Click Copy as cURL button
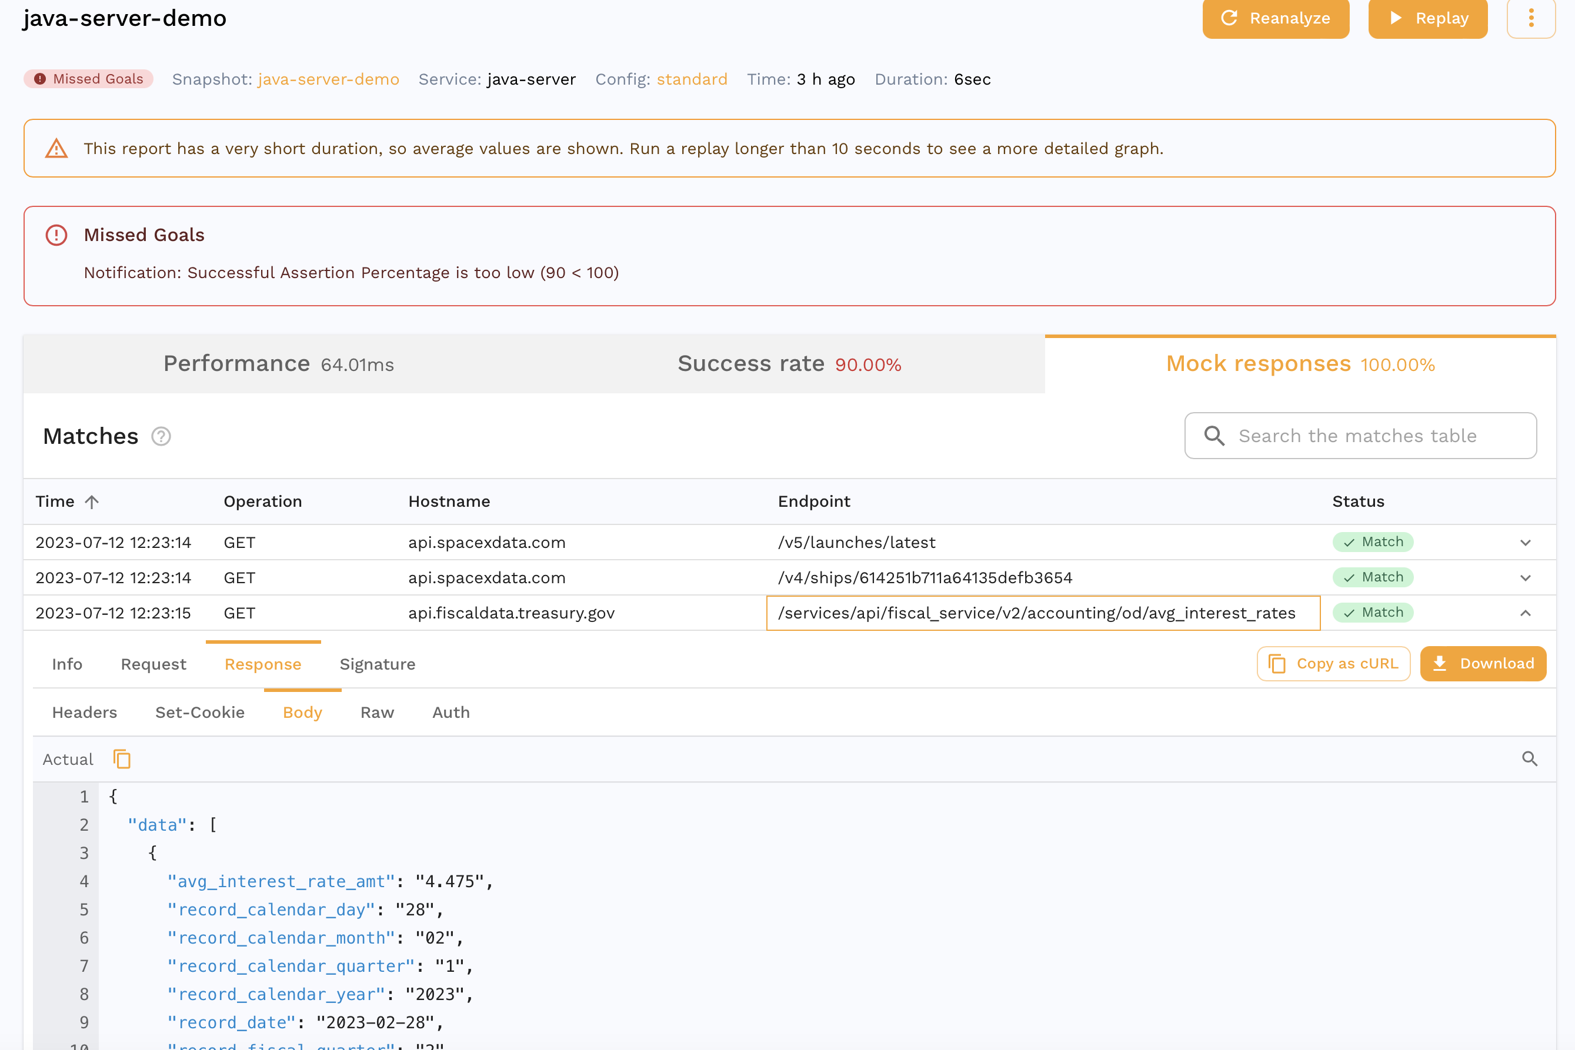The image size is (1575, 1050). point(1333,664)
